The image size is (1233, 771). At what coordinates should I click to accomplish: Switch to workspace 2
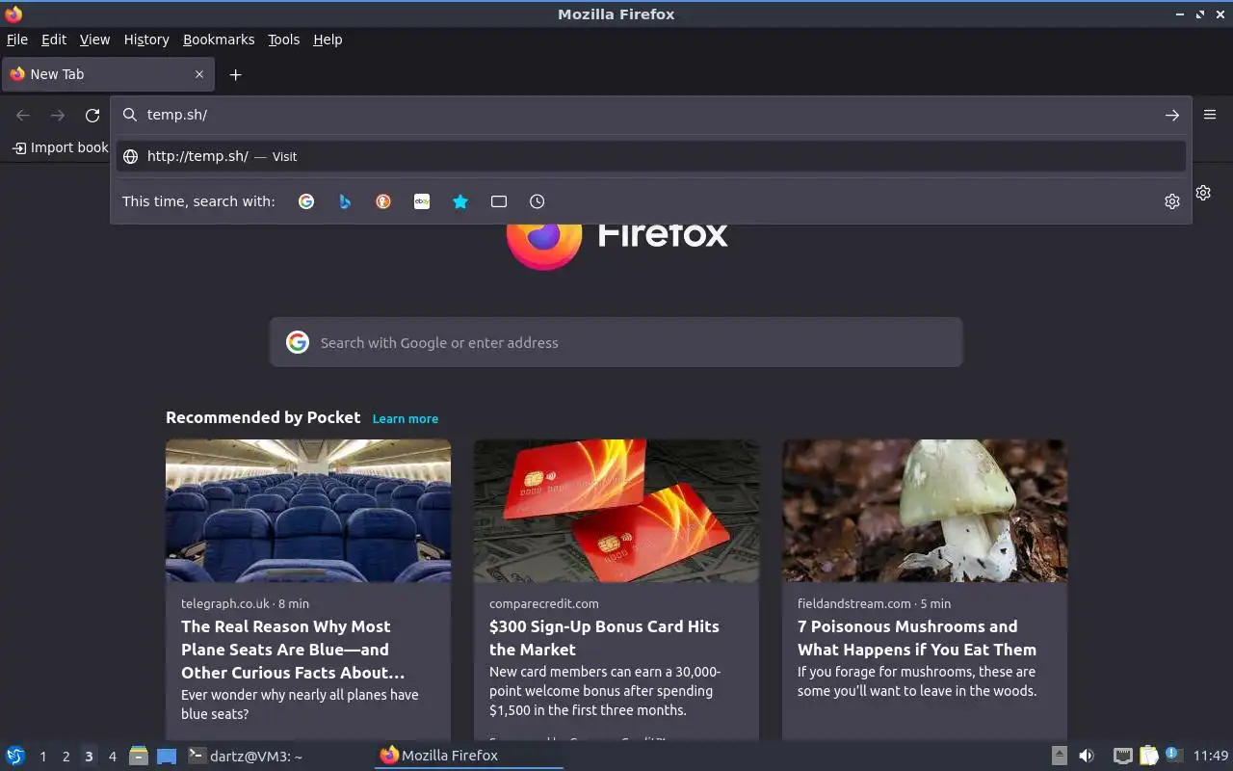pos(66,757)
